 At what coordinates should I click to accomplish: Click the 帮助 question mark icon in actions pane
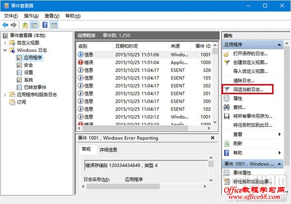226,153
